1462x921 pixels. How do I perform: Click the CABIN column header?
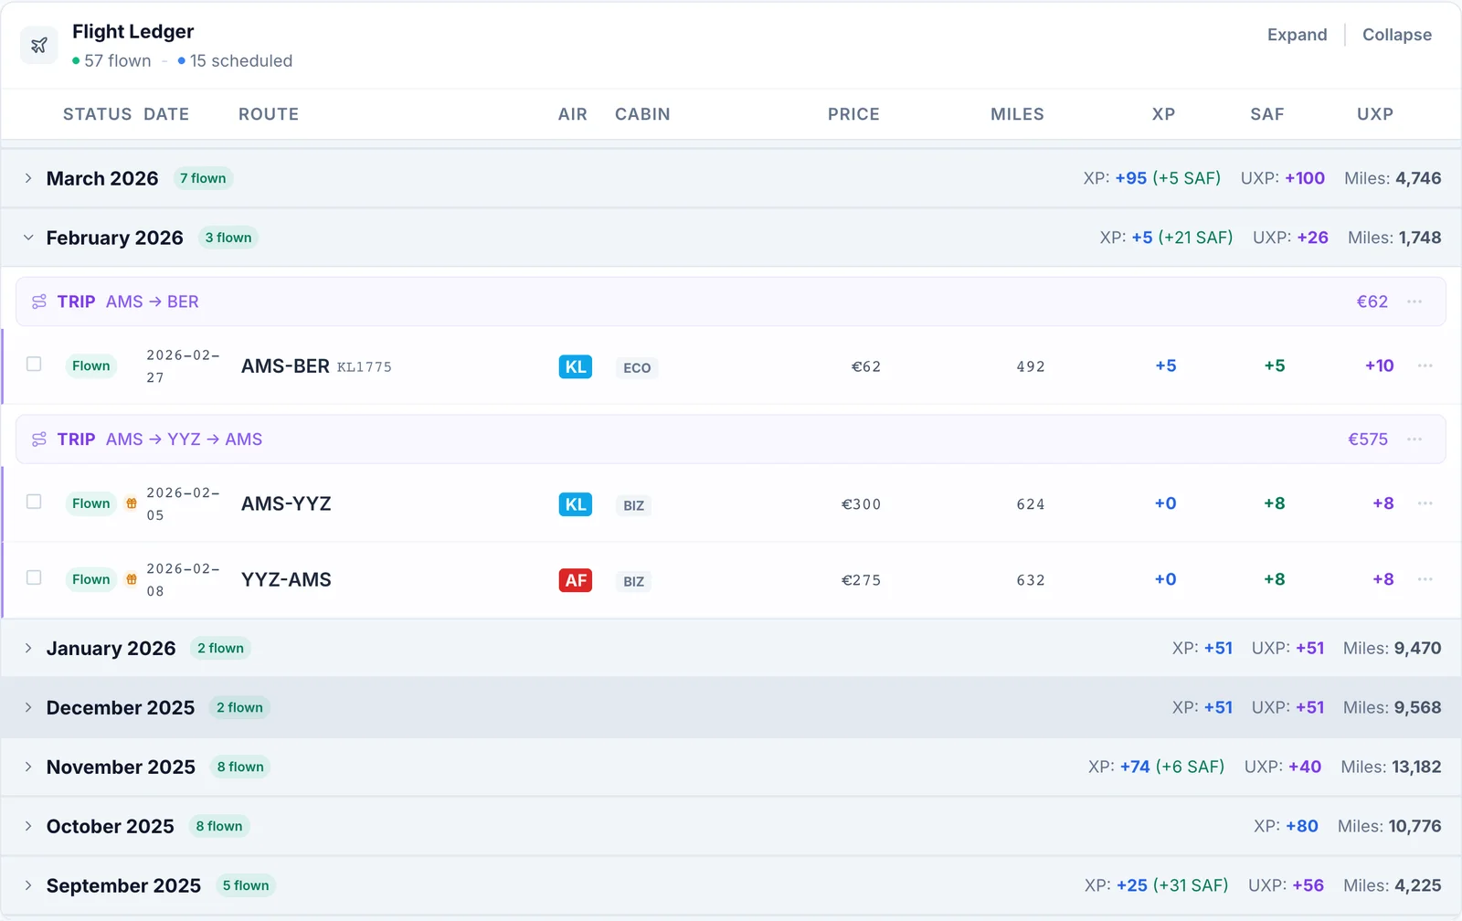pos(642,114)
